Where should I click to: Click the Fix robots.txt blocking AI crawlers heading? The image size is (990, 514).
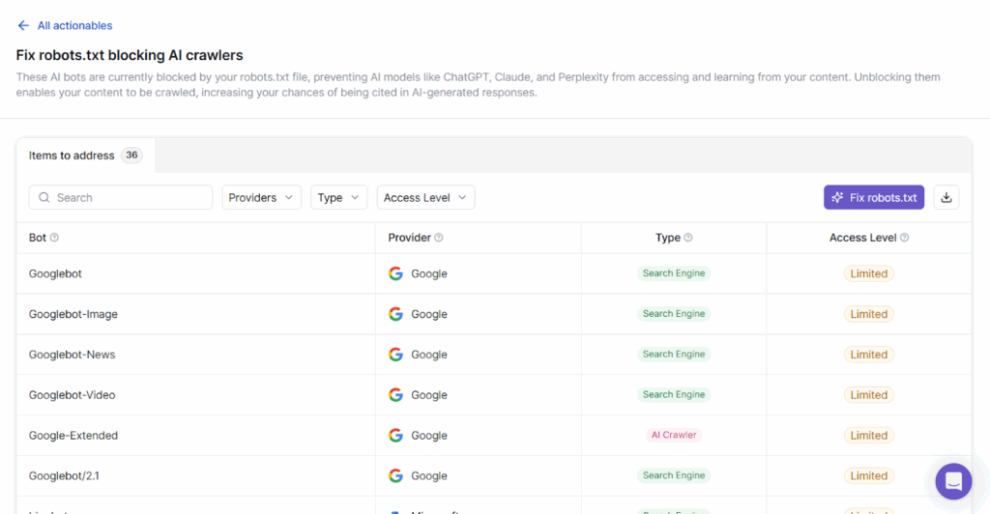(130, 55)
